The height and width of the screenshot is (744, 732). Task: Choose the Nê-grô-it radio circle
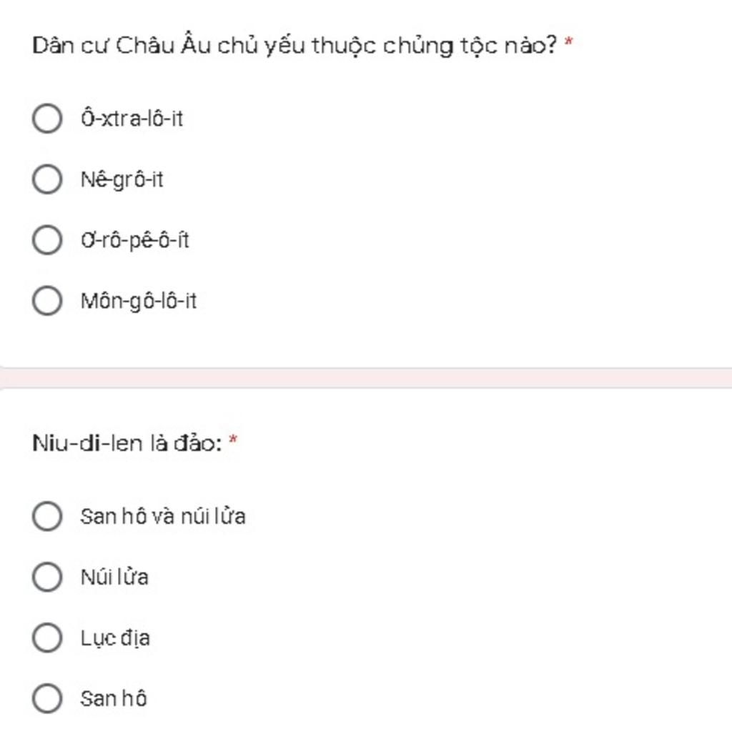pos(47,179)
